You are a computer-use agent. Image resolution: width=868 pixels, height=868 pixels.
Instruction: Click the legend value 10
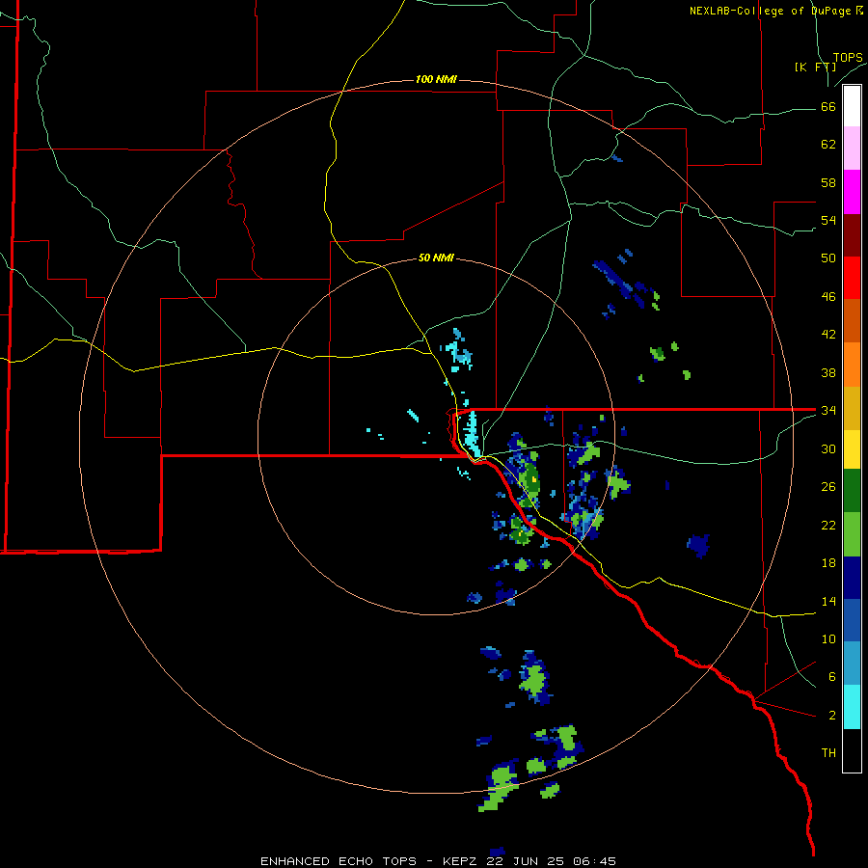coord(828,638)
